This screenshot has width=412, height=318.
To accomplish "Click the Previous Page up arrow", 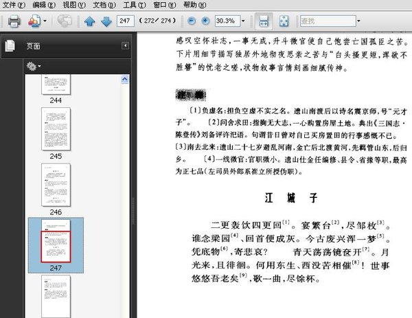I will 89,21.
